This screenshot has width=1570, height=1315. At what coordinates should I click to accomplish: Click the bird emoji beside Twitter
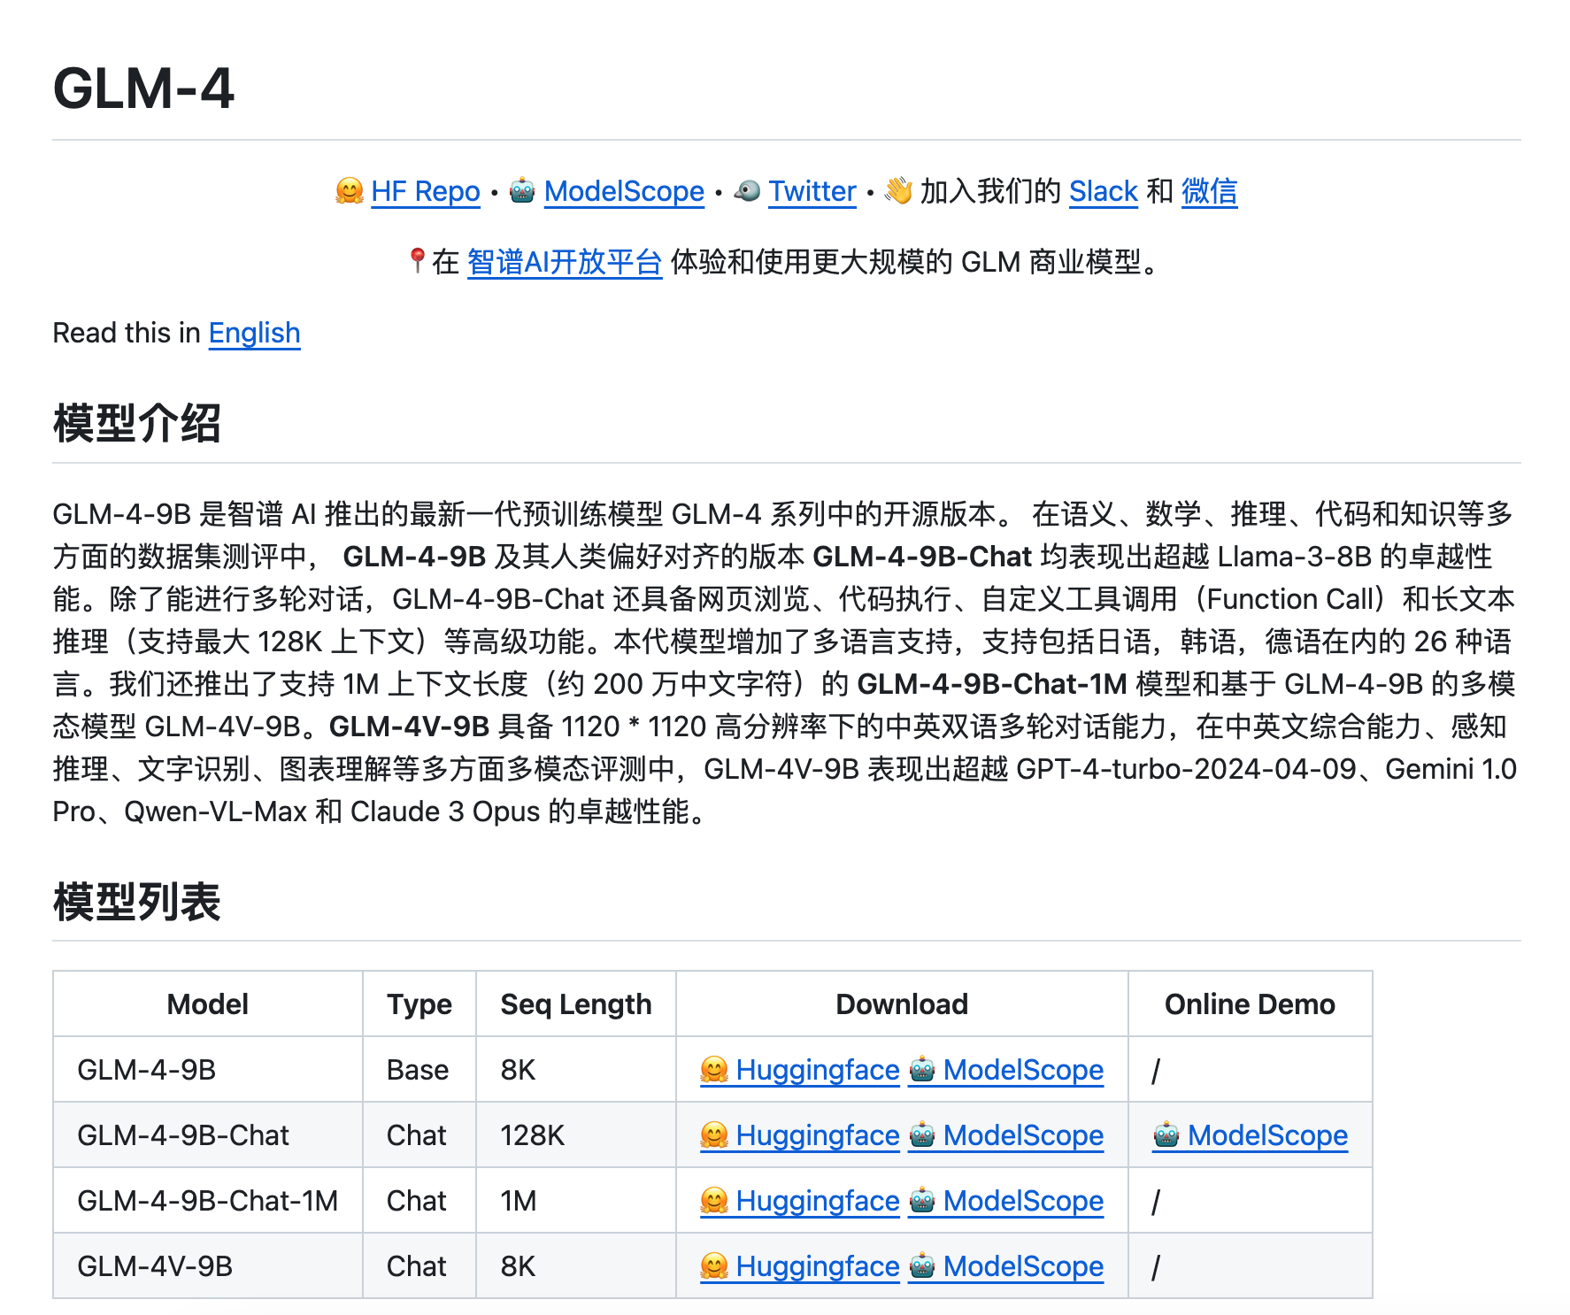click(747, 190)
